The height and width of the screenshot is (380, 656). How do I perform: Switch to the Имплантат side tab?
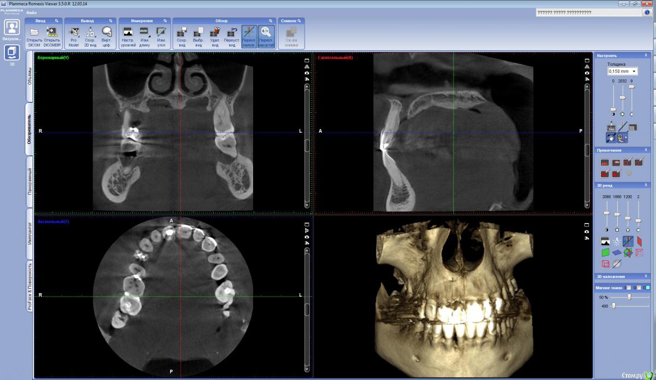pyautogui.click(x=30, y=234)
